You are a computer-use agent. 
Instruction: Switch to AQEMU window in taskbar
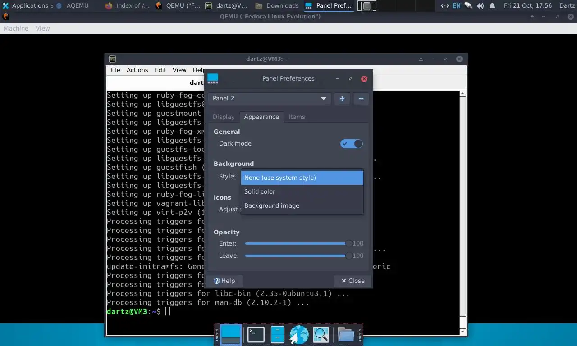click(73, 6)
